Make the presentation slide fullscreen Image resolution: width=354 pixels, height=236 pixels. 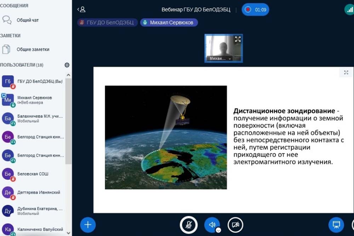pos(346,73)
